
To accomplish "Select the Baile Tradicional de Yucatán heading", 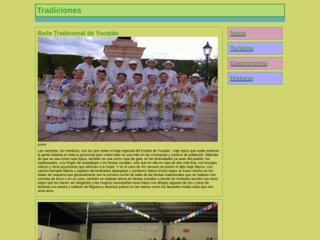I will click(78, 33).
